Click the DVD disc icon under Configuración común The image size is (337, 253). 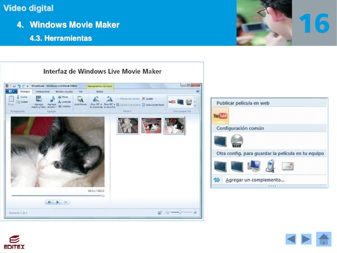(x=237, y=141)
